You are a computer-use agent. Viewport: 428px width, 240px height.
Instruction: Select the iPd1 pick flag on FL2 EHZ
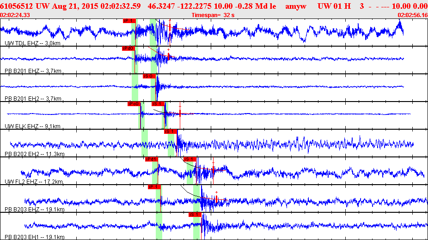click(152, 159)
